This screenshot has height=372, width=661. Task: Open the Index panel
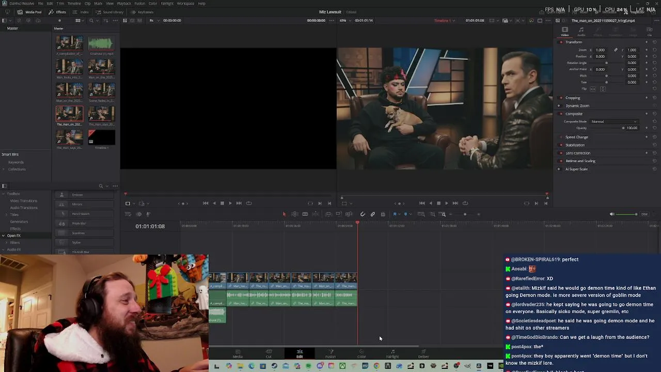coord(81,12)
